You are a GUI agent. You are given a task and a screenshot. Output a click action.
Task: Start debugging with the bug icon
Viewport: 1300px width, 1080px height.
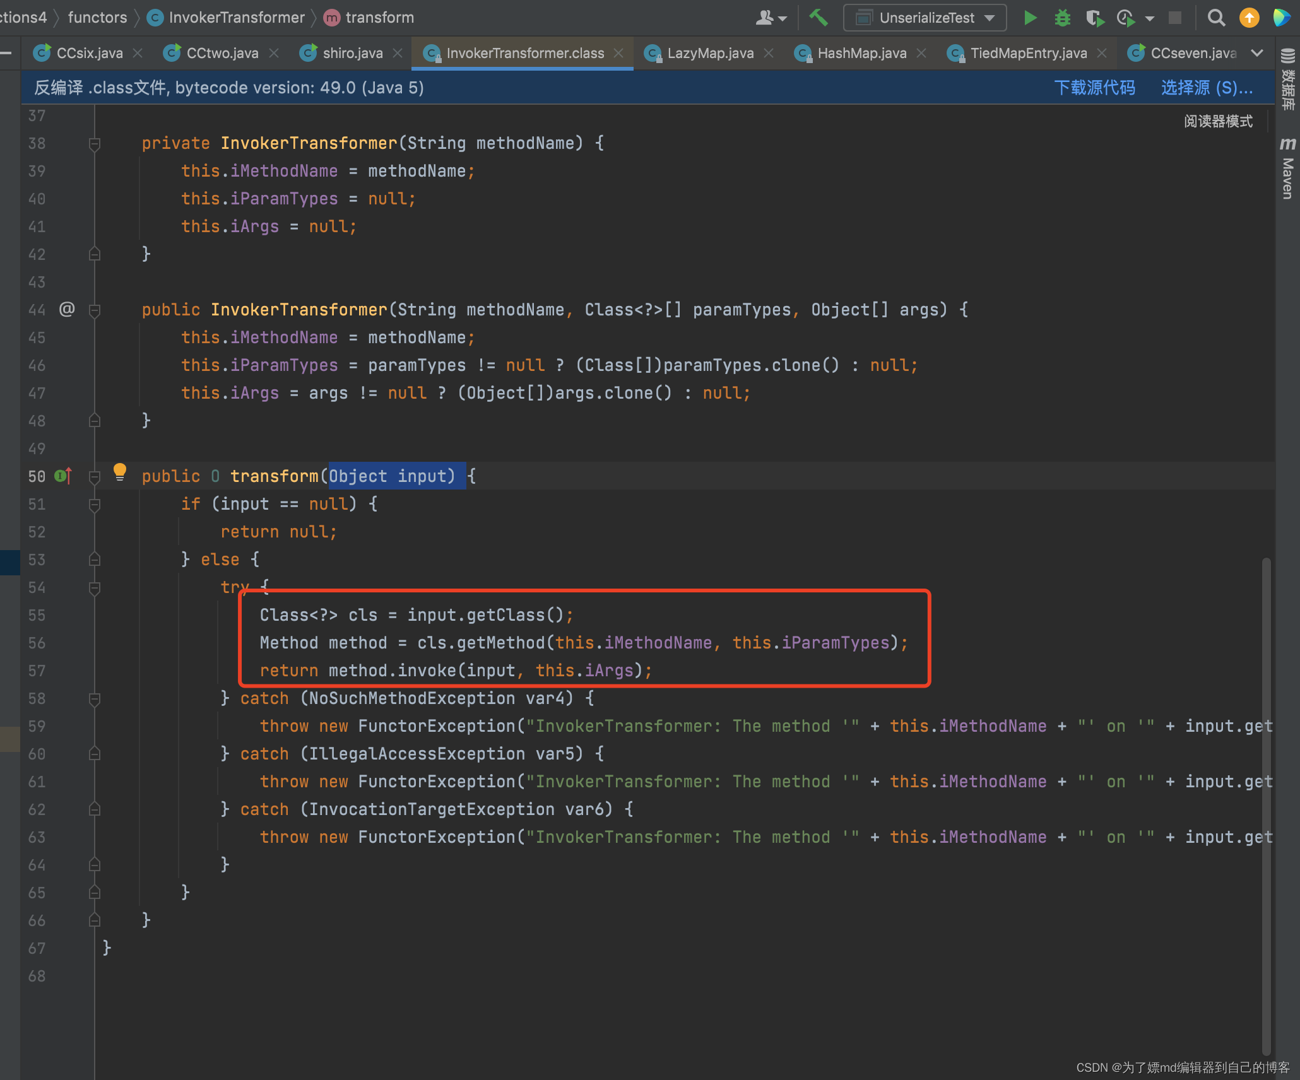pyautogui.click(x=1063, y=18)
